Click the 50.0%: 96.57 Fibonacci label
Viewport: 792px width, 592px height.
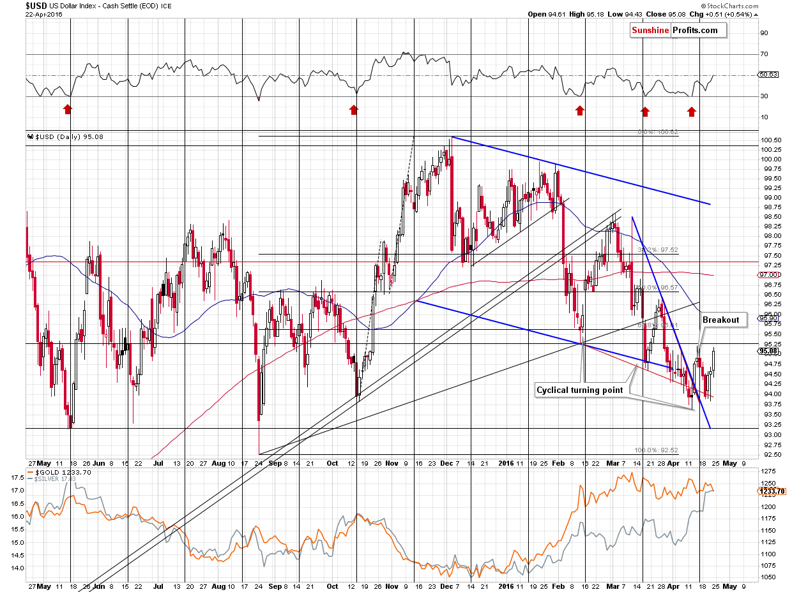[x=658, y=288]
